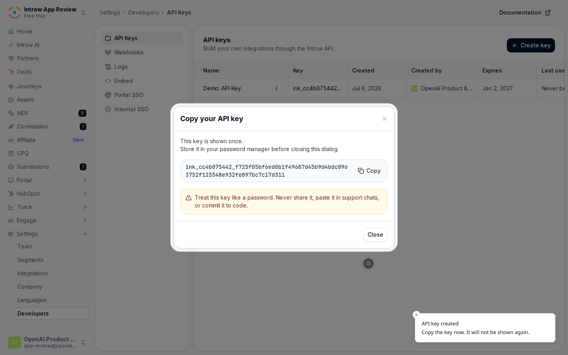Screen dimensions: 568x355
Task: Click the OpenAI Product &... creator cell
Action: coord(442,88)
